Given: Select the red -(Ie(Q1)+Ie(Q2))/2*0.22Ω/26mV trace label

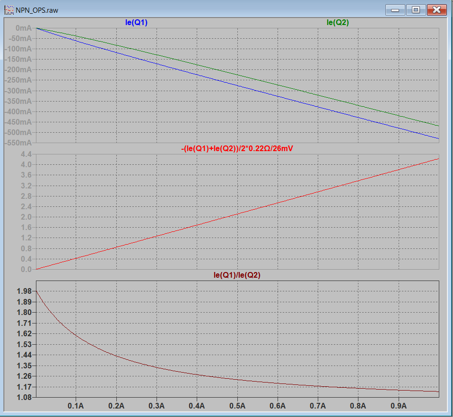Looking at the screenshot, I should pyautogui.click(x=237, y=149).
